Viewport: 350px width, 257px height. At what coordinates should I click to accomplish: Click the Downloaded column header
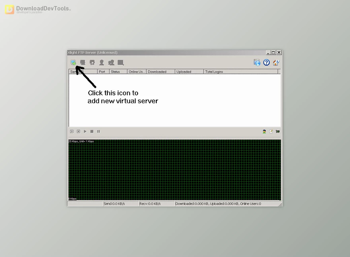point(161,72)
